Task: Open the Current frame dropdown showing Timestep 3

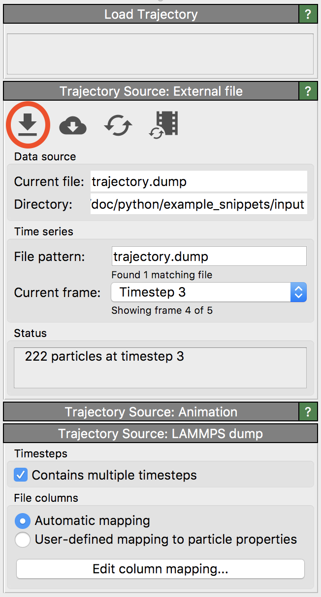Action: (x=209, y=292)
